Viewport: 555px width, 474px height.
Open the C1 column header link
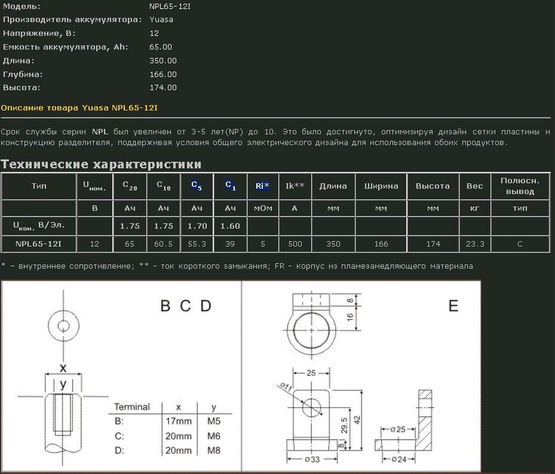pyautogui.click(x=231, y=185)
